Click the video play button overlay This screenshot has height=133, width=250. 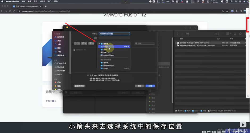243,125
